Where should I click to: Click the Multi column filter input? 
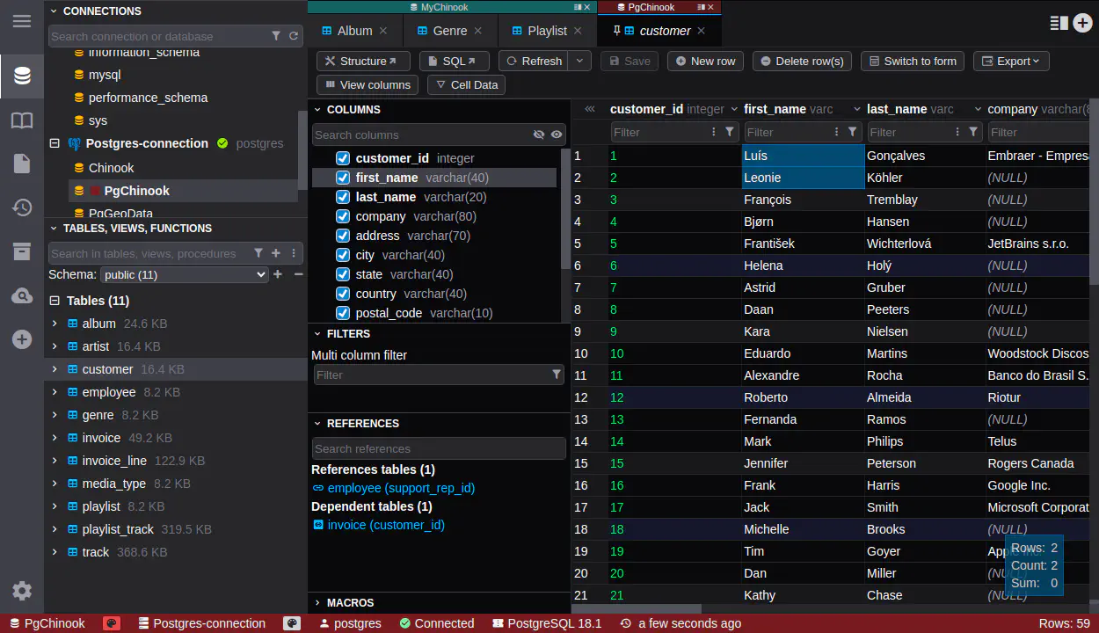[431, 375]
